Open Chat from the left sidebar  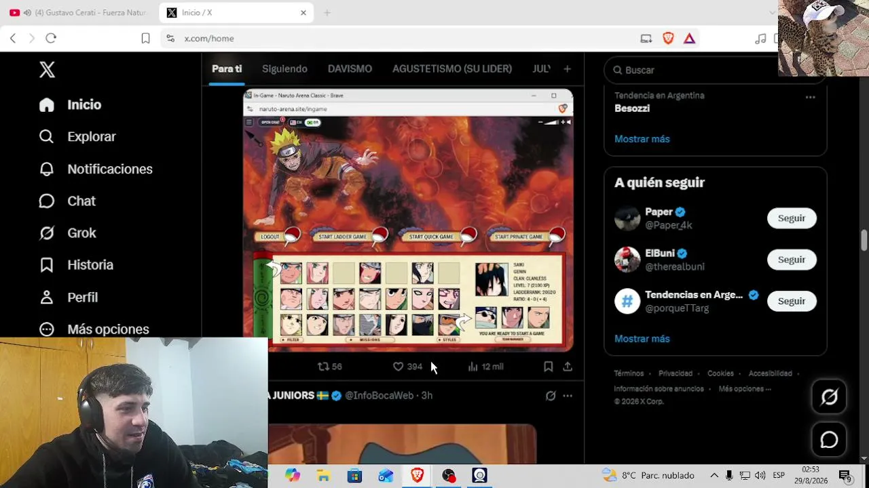[x=67, y=201]
